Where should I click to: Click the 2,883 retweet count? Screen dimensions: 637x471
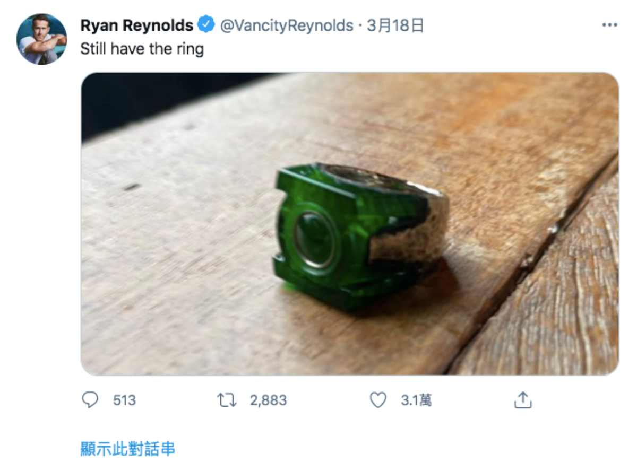(x=268, y=400)
